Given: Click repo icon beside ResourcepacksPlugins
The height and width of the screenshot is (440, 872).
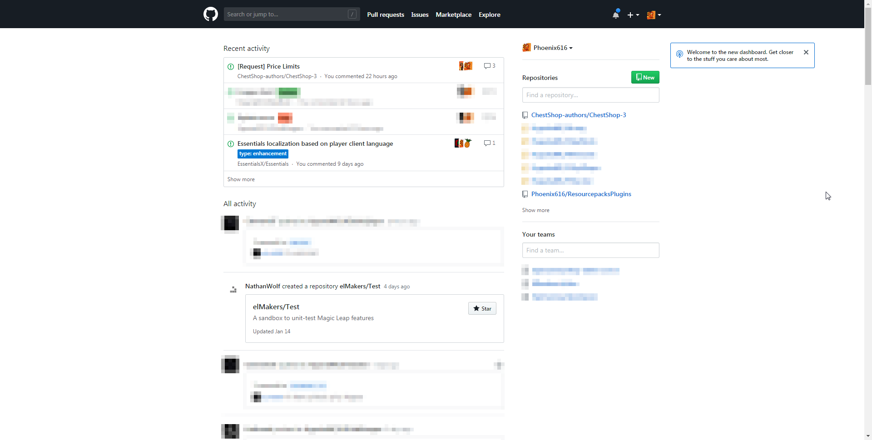Looking at the screenshot, I should 525,194.
